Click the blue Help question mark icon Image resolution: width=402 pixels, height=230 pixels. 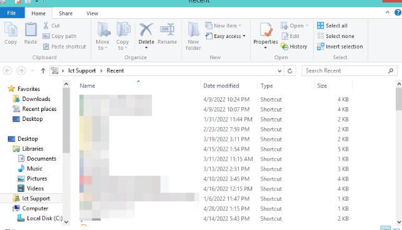click(398, 12)
